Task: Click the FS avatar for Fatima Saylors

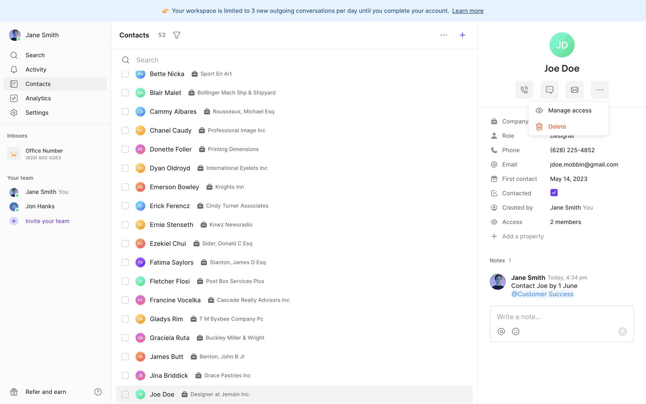Action: pyautogui.click(x=140, y=262)
